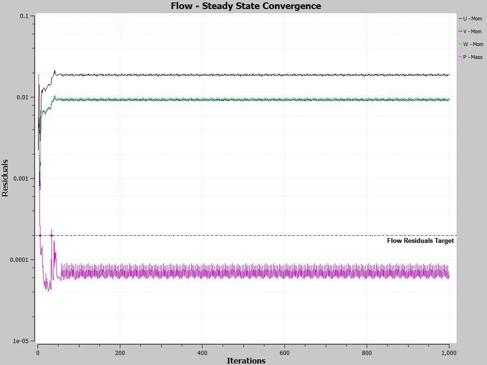Click the 1,000 tick on Iterations axis
Image resolution: width=487 pixels, height=365 pixels.
coord(449,353)
